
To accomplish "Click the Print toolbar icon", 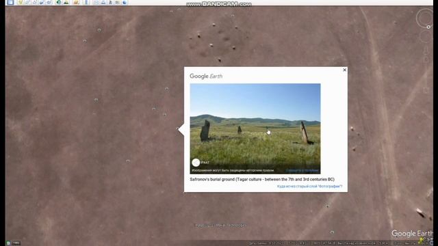I will tap(103, 2).
